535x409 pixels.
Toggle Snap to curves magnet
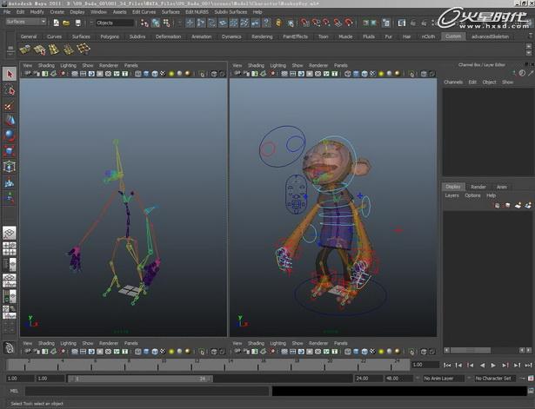[x=316, y=23]
